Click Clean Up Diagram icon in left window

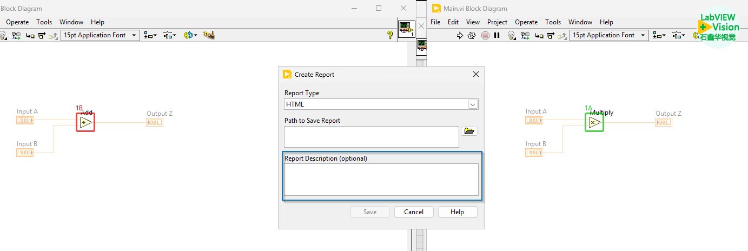[x=209, y=35]
